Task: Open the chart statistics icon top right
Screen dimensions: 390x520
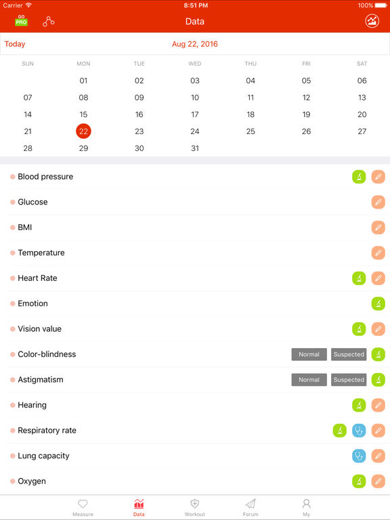Action: pyautogui.click(x=372, y=21)
